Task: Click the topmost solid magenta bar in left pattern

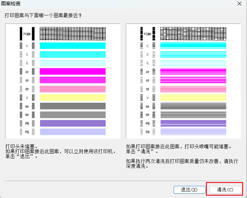Action: point(72,71)
